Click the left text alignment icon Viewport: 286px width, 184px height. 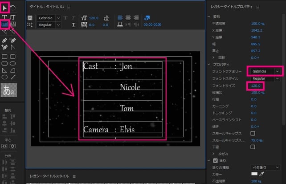120,17
